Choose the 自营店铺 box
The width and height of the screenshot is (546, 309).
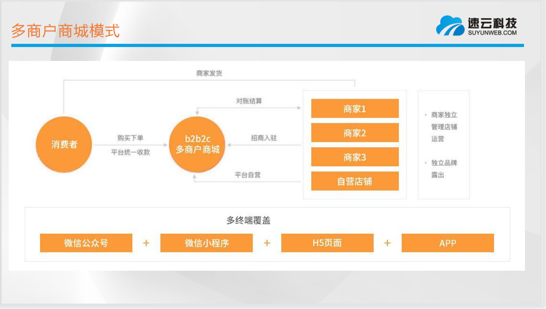click(355, 181)
